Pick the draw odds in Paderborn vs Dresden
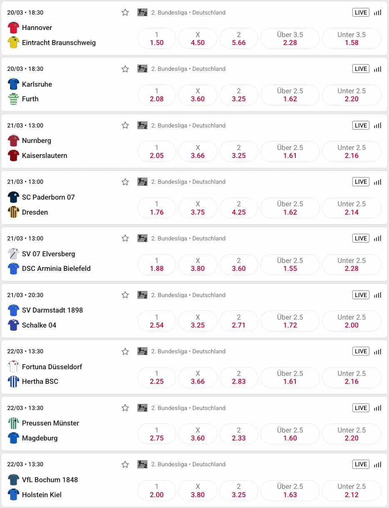The width and height of the screenshot is (389, 508). (197, 208)
